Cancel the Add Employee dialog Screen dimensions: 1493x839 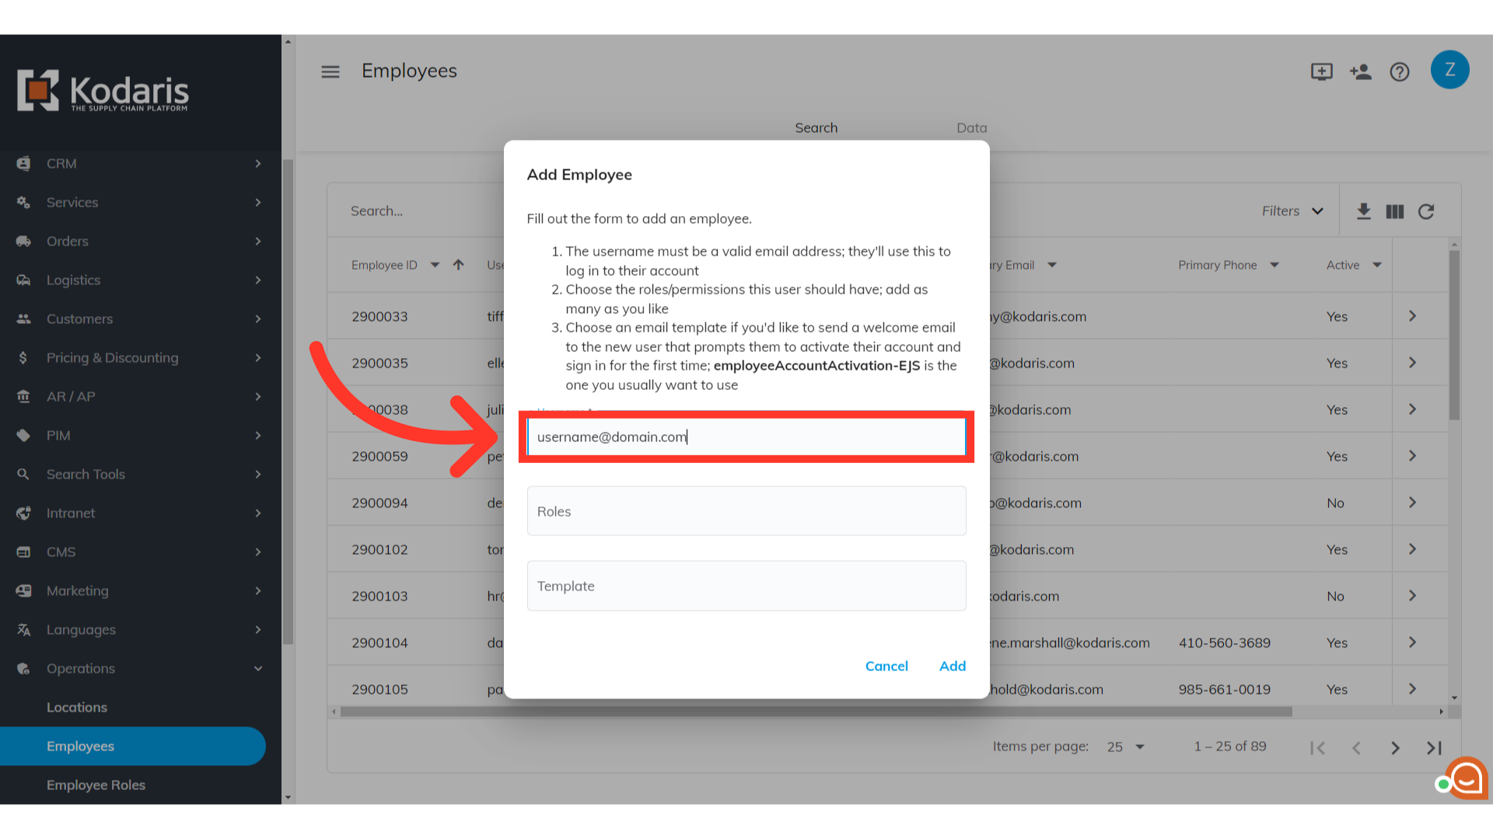pos(886,666)
